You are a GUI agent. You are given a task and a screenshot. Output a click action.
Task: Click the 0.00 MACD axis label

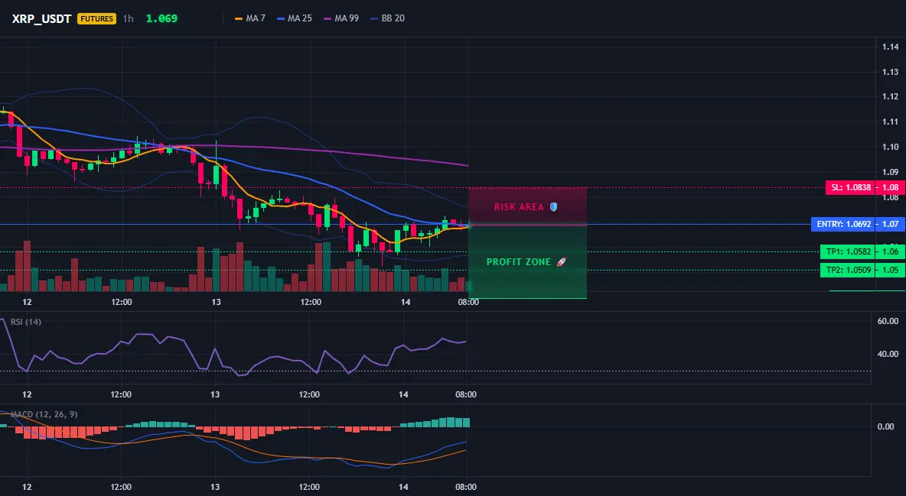pos(886,426)
